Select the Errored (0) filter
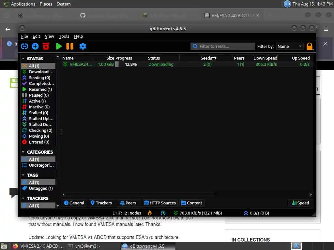 tap(38, 142)
